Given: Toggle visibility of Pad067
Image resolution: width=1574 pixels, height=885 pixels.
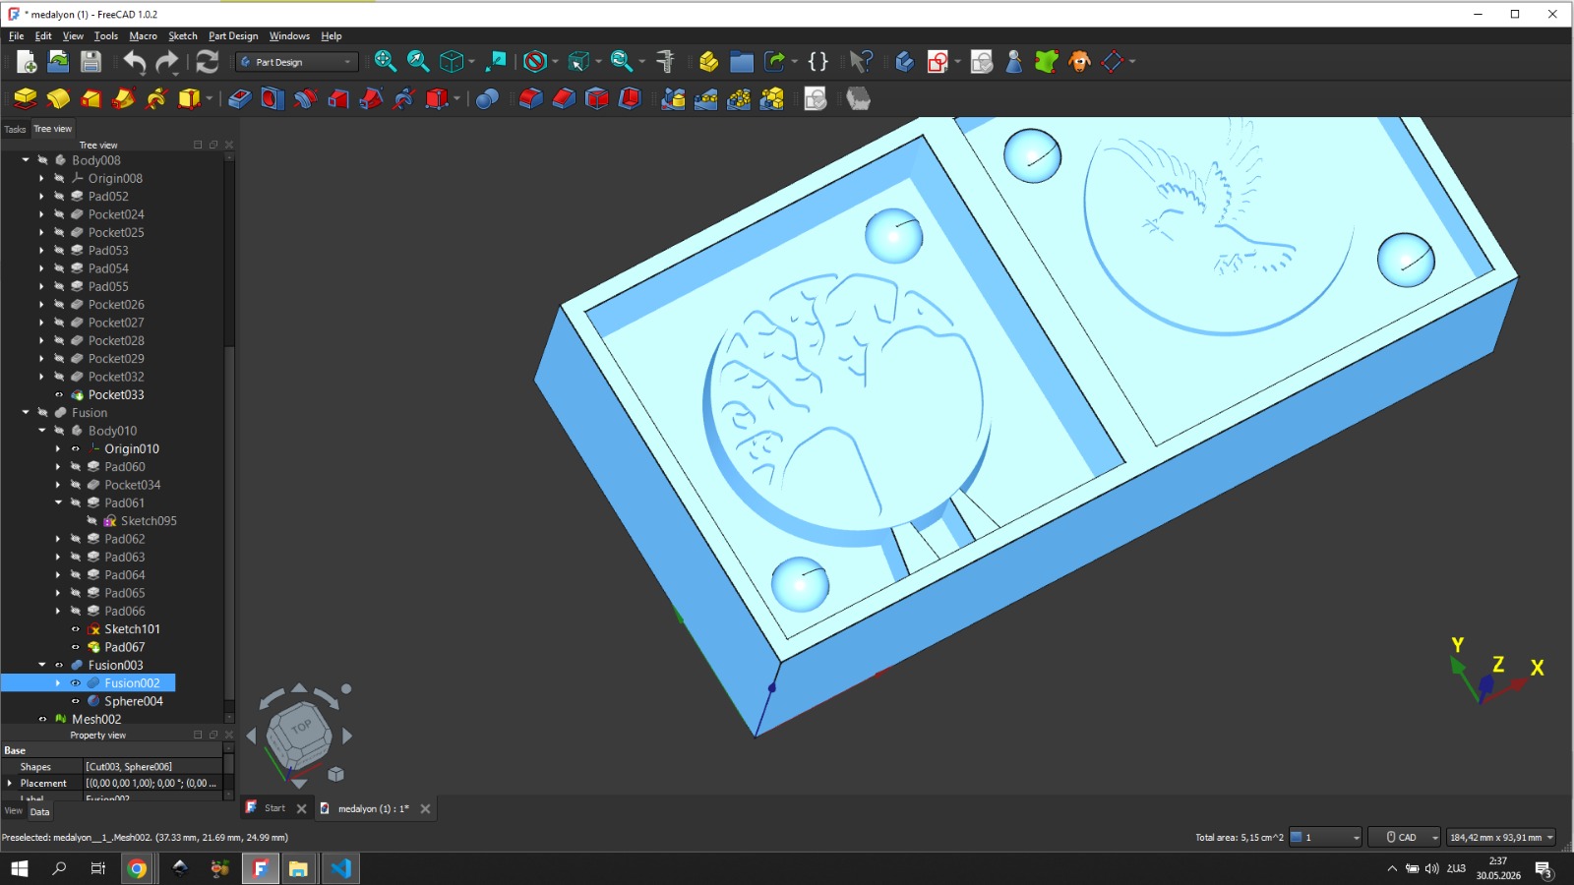Looking at the screenshot, I should point(76,647).
